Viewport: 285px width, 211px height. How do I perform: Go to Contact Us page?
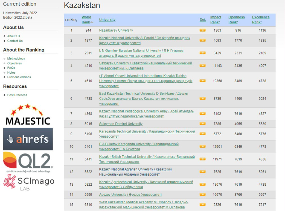(15, 41)
